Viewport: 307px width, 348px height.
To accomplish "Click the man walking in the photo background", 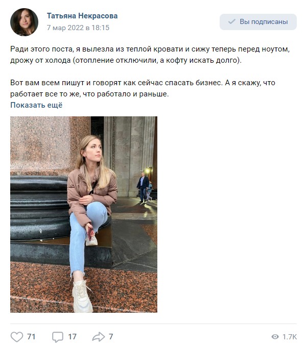I will [143, 186].
